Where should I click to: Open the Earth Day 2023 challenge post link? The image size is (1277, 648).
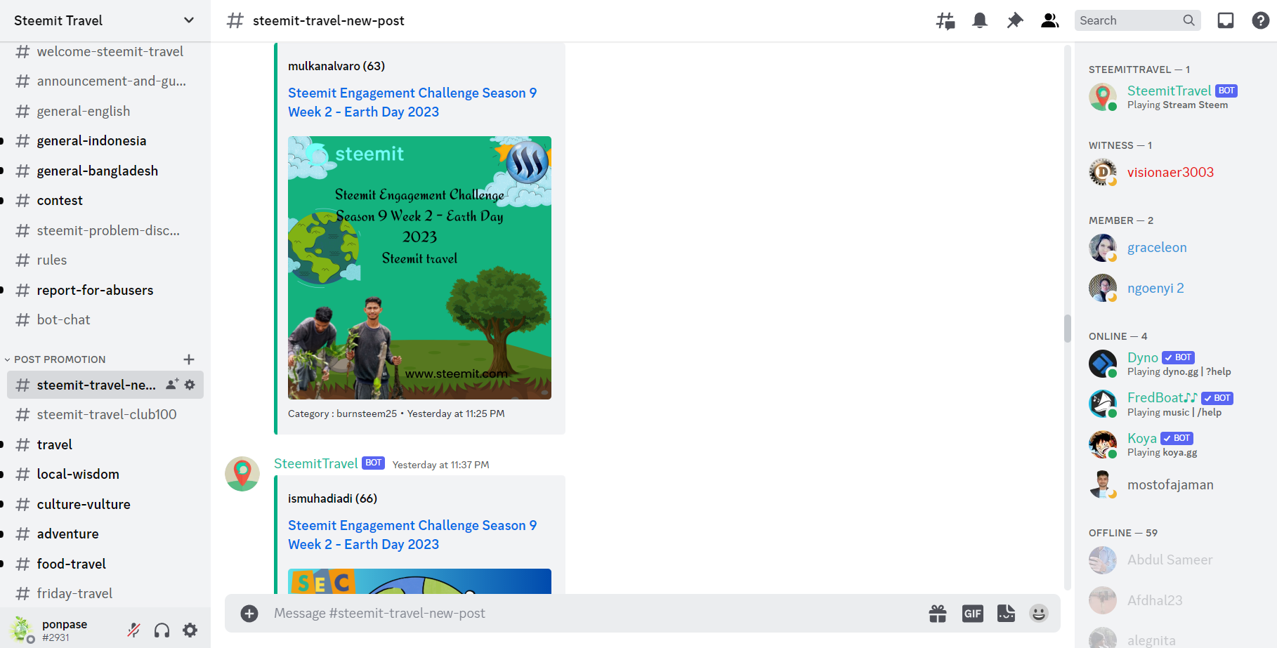[412, 102]
